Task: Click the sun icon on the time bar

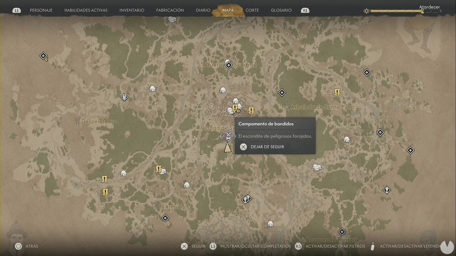Action: [366, 11]
